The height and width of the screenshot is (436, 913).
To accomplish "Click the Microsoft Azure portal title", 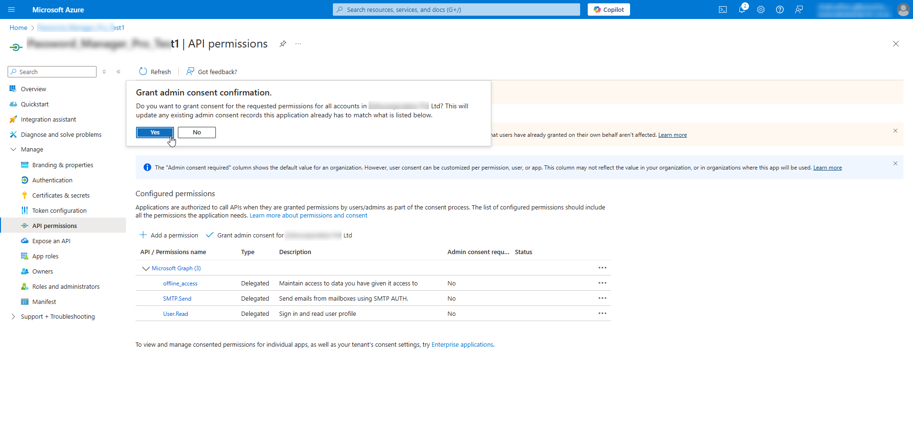I will click(58, 9).
